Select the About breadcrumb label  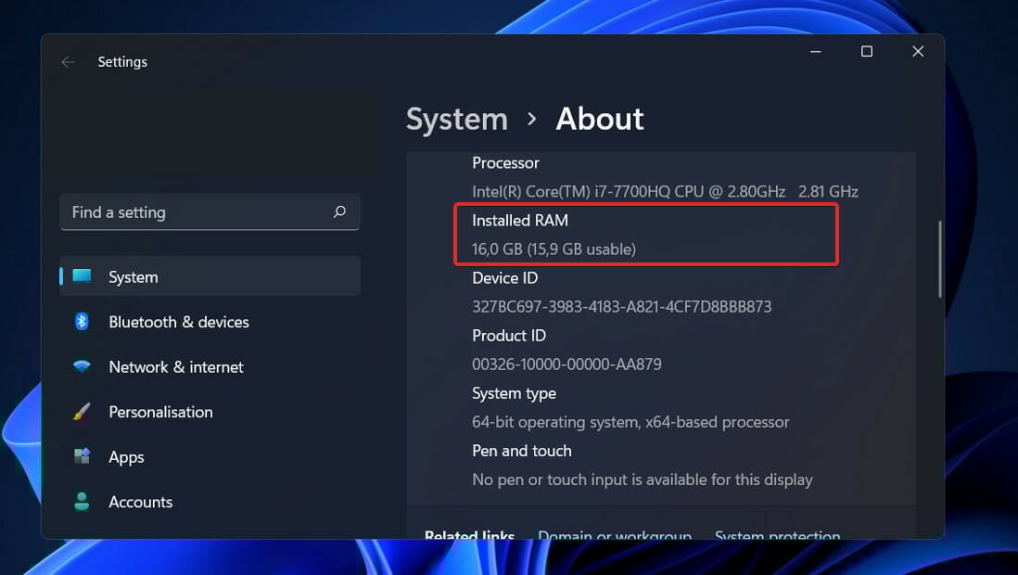pyautogui.click(x=599, y=119)
